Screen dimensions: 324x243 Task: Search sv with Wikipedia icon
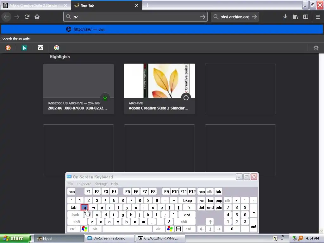(x=40, y=48)
